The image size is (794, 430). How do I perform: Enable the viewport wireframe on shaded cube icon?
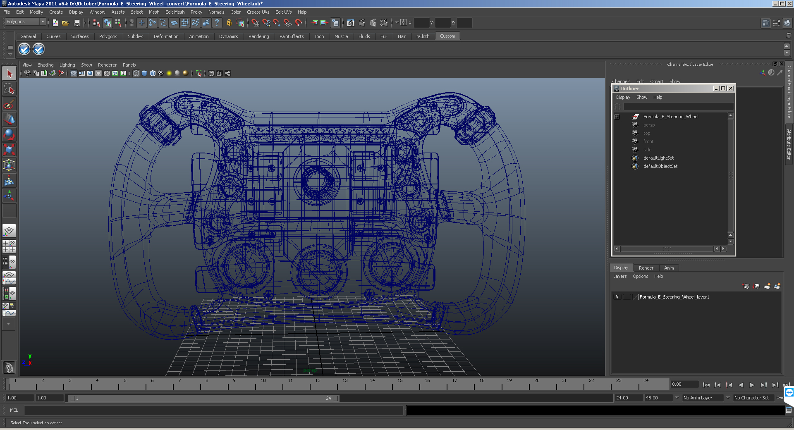pyautogui.click(x=153, y=73)
